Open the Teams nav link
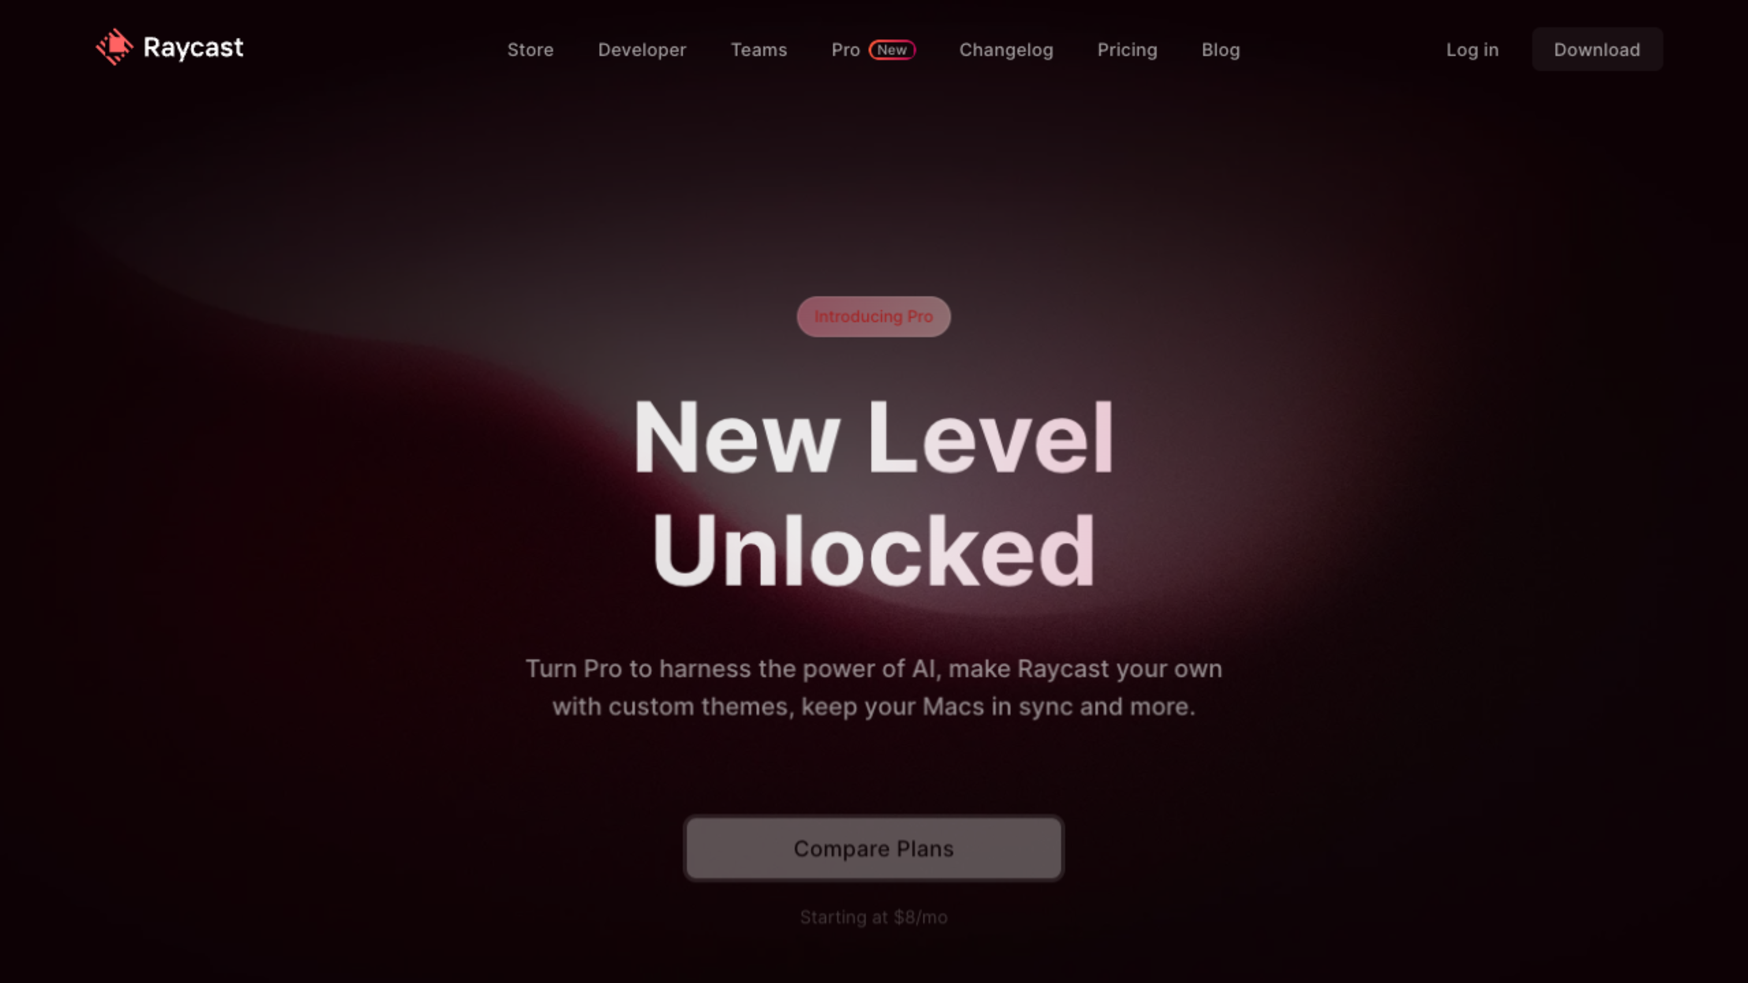Viewport: 1748px width, 983px height. click(759, 50)
